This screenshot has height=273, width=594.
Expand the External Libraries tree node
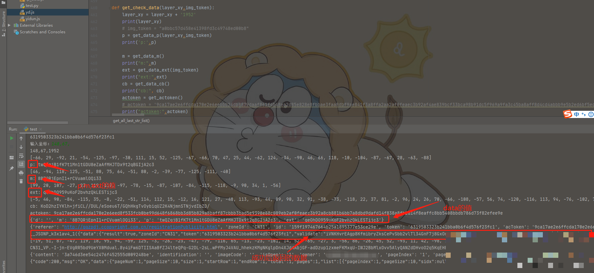[9, 25]
